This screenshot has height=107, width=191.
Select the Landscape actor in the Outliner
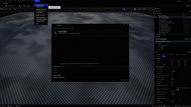coord(163,20)
